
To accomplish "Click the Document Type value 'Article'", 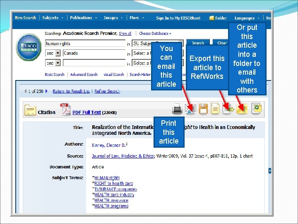I will pyautogui.click(x=98, y=167).
